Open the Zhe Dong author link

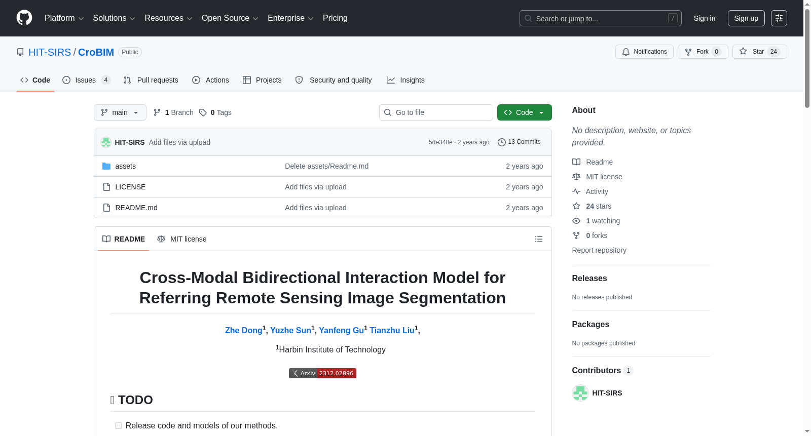click(x=244, y=330)
